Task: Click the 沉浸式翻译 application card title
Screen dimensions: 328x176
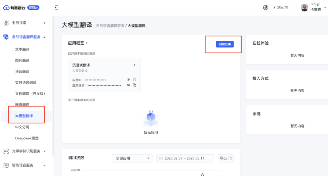Action: coord(81,65)
